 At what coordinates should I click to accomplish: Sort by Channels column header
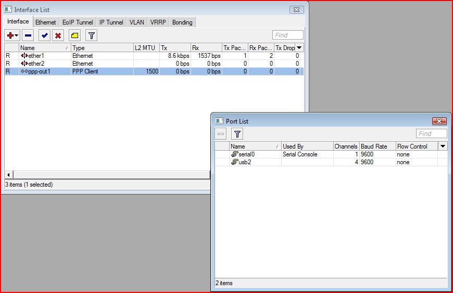pos(346,146)
